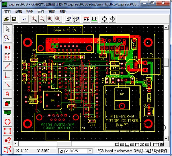
Task: Select the place rectangle tool
Action: pos(7,103)
